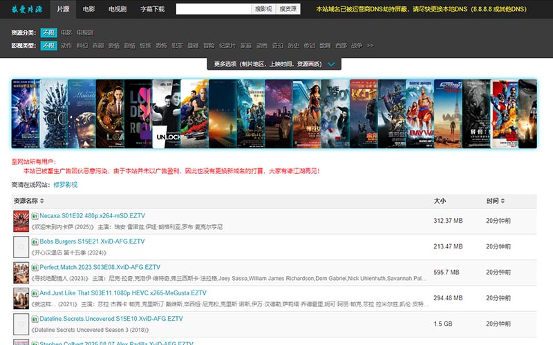Filter genre by 爱情

pos(114,46)
